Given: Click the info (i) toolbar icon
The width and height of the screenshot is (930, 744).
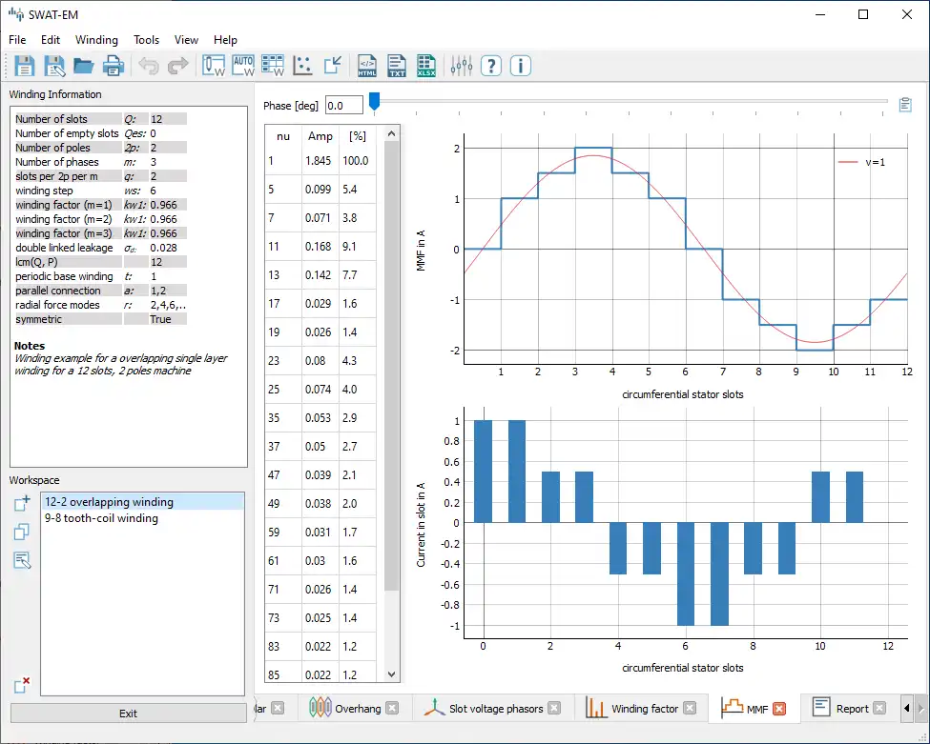Looking at the screenshot, I should point(520,66).
